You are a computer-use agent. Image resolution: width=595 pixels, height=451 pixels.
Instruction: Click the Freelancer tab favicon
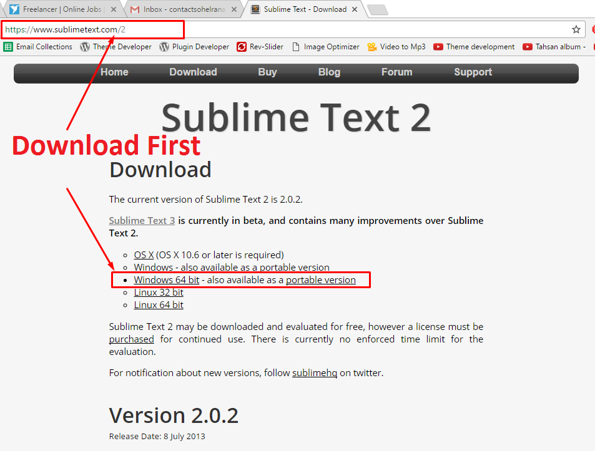point(14,9)
